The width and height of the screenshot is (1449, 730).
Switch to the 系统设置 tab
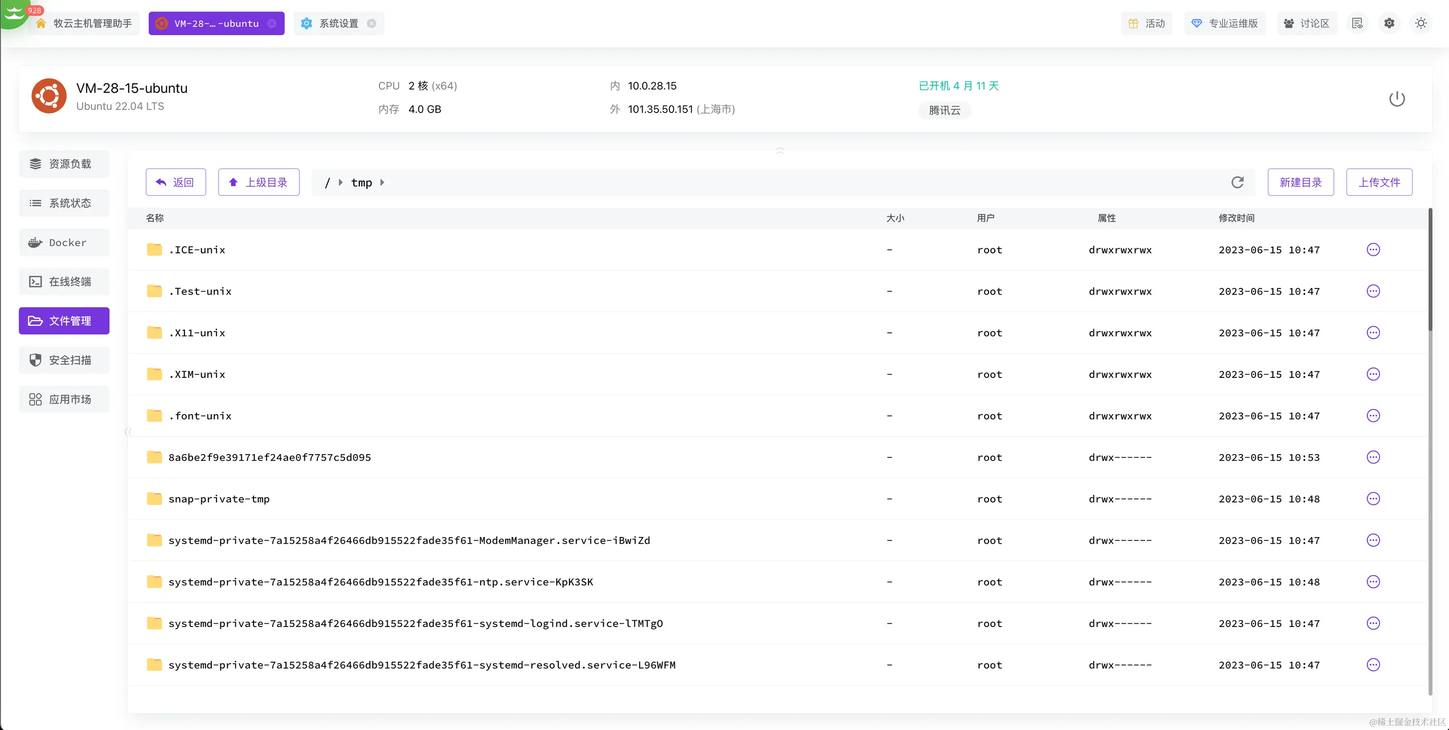[338, 23]
